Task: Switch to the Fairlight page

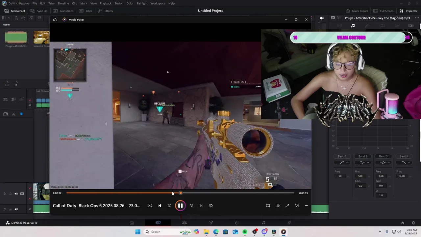Action: tap(263, 223)
